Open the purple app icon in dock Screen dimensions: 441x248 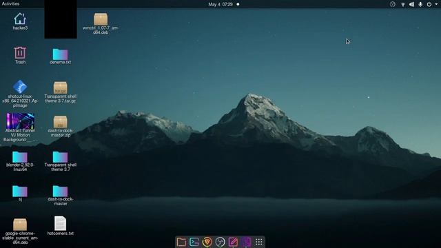pyautogui.click(x=246, y=242)
